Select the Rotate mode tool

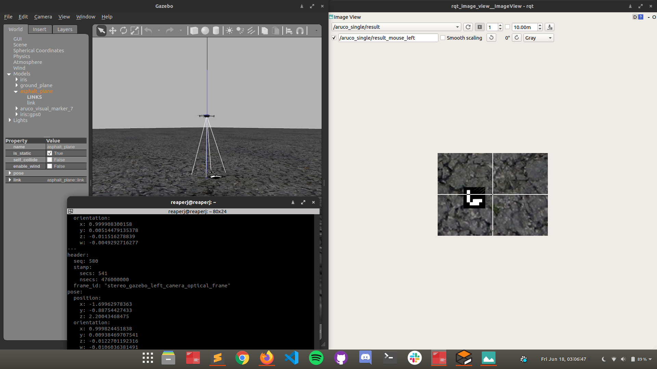124,31
